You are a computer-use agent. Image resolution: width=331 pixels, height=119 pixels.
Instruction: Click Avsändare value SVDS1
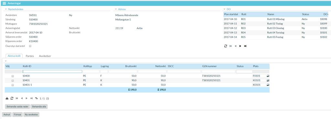(33, 15)
